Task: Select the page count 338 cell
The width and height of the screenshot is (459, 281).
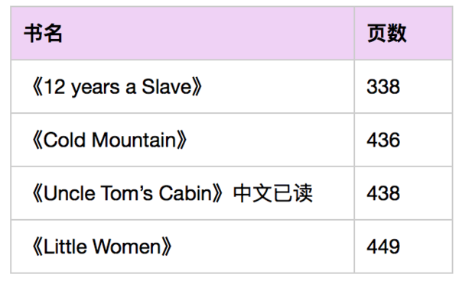Action: click(403, 87)
